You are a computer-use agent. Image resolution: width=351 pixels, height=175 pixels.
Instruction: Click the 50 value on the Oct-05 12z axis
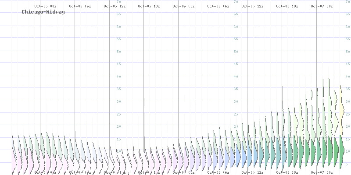(x=118, y=52)
